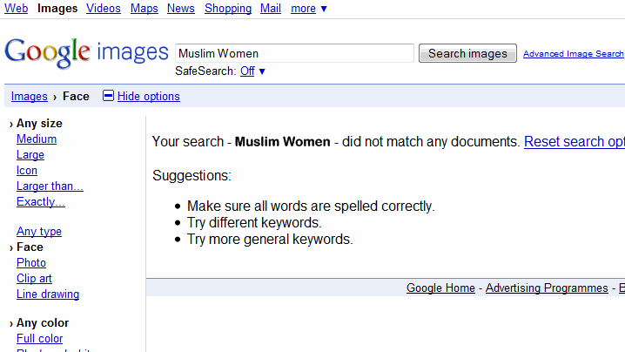
Task: Go to Web search
Action: (17, 9)
